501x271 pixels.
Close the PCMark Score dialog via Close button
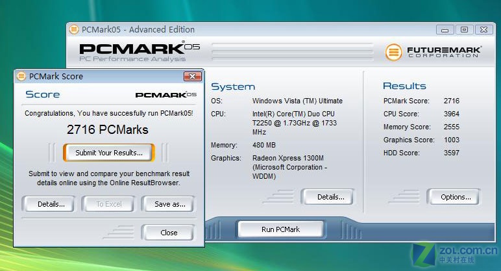pyautogui.click(x=168, y=232)
